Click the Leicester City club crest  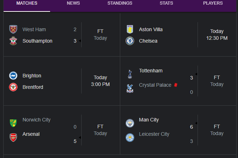pos(130,138)
